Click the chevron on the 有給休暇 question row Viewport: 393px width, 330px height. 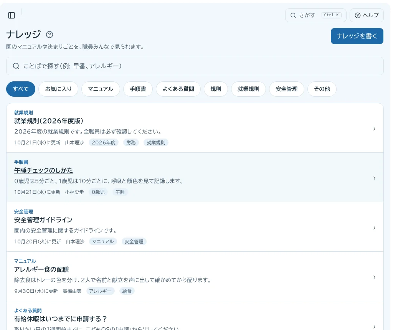[374, 327]
